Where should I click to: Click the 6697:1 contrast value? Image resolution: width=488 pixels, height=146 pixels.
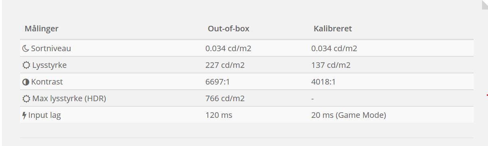218,82
